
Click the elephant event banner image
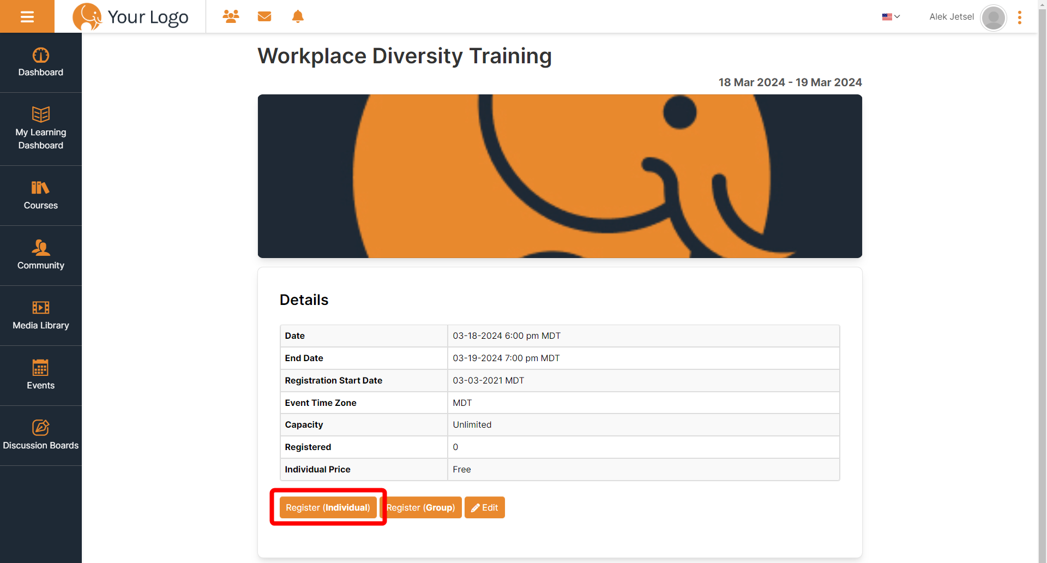pyautogui.click(x=559, y=176)
